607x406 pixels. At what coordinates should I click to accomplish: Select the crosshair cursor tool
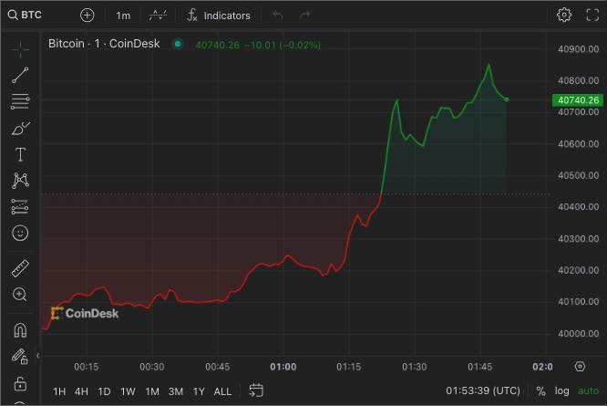(x=20, y=49)
